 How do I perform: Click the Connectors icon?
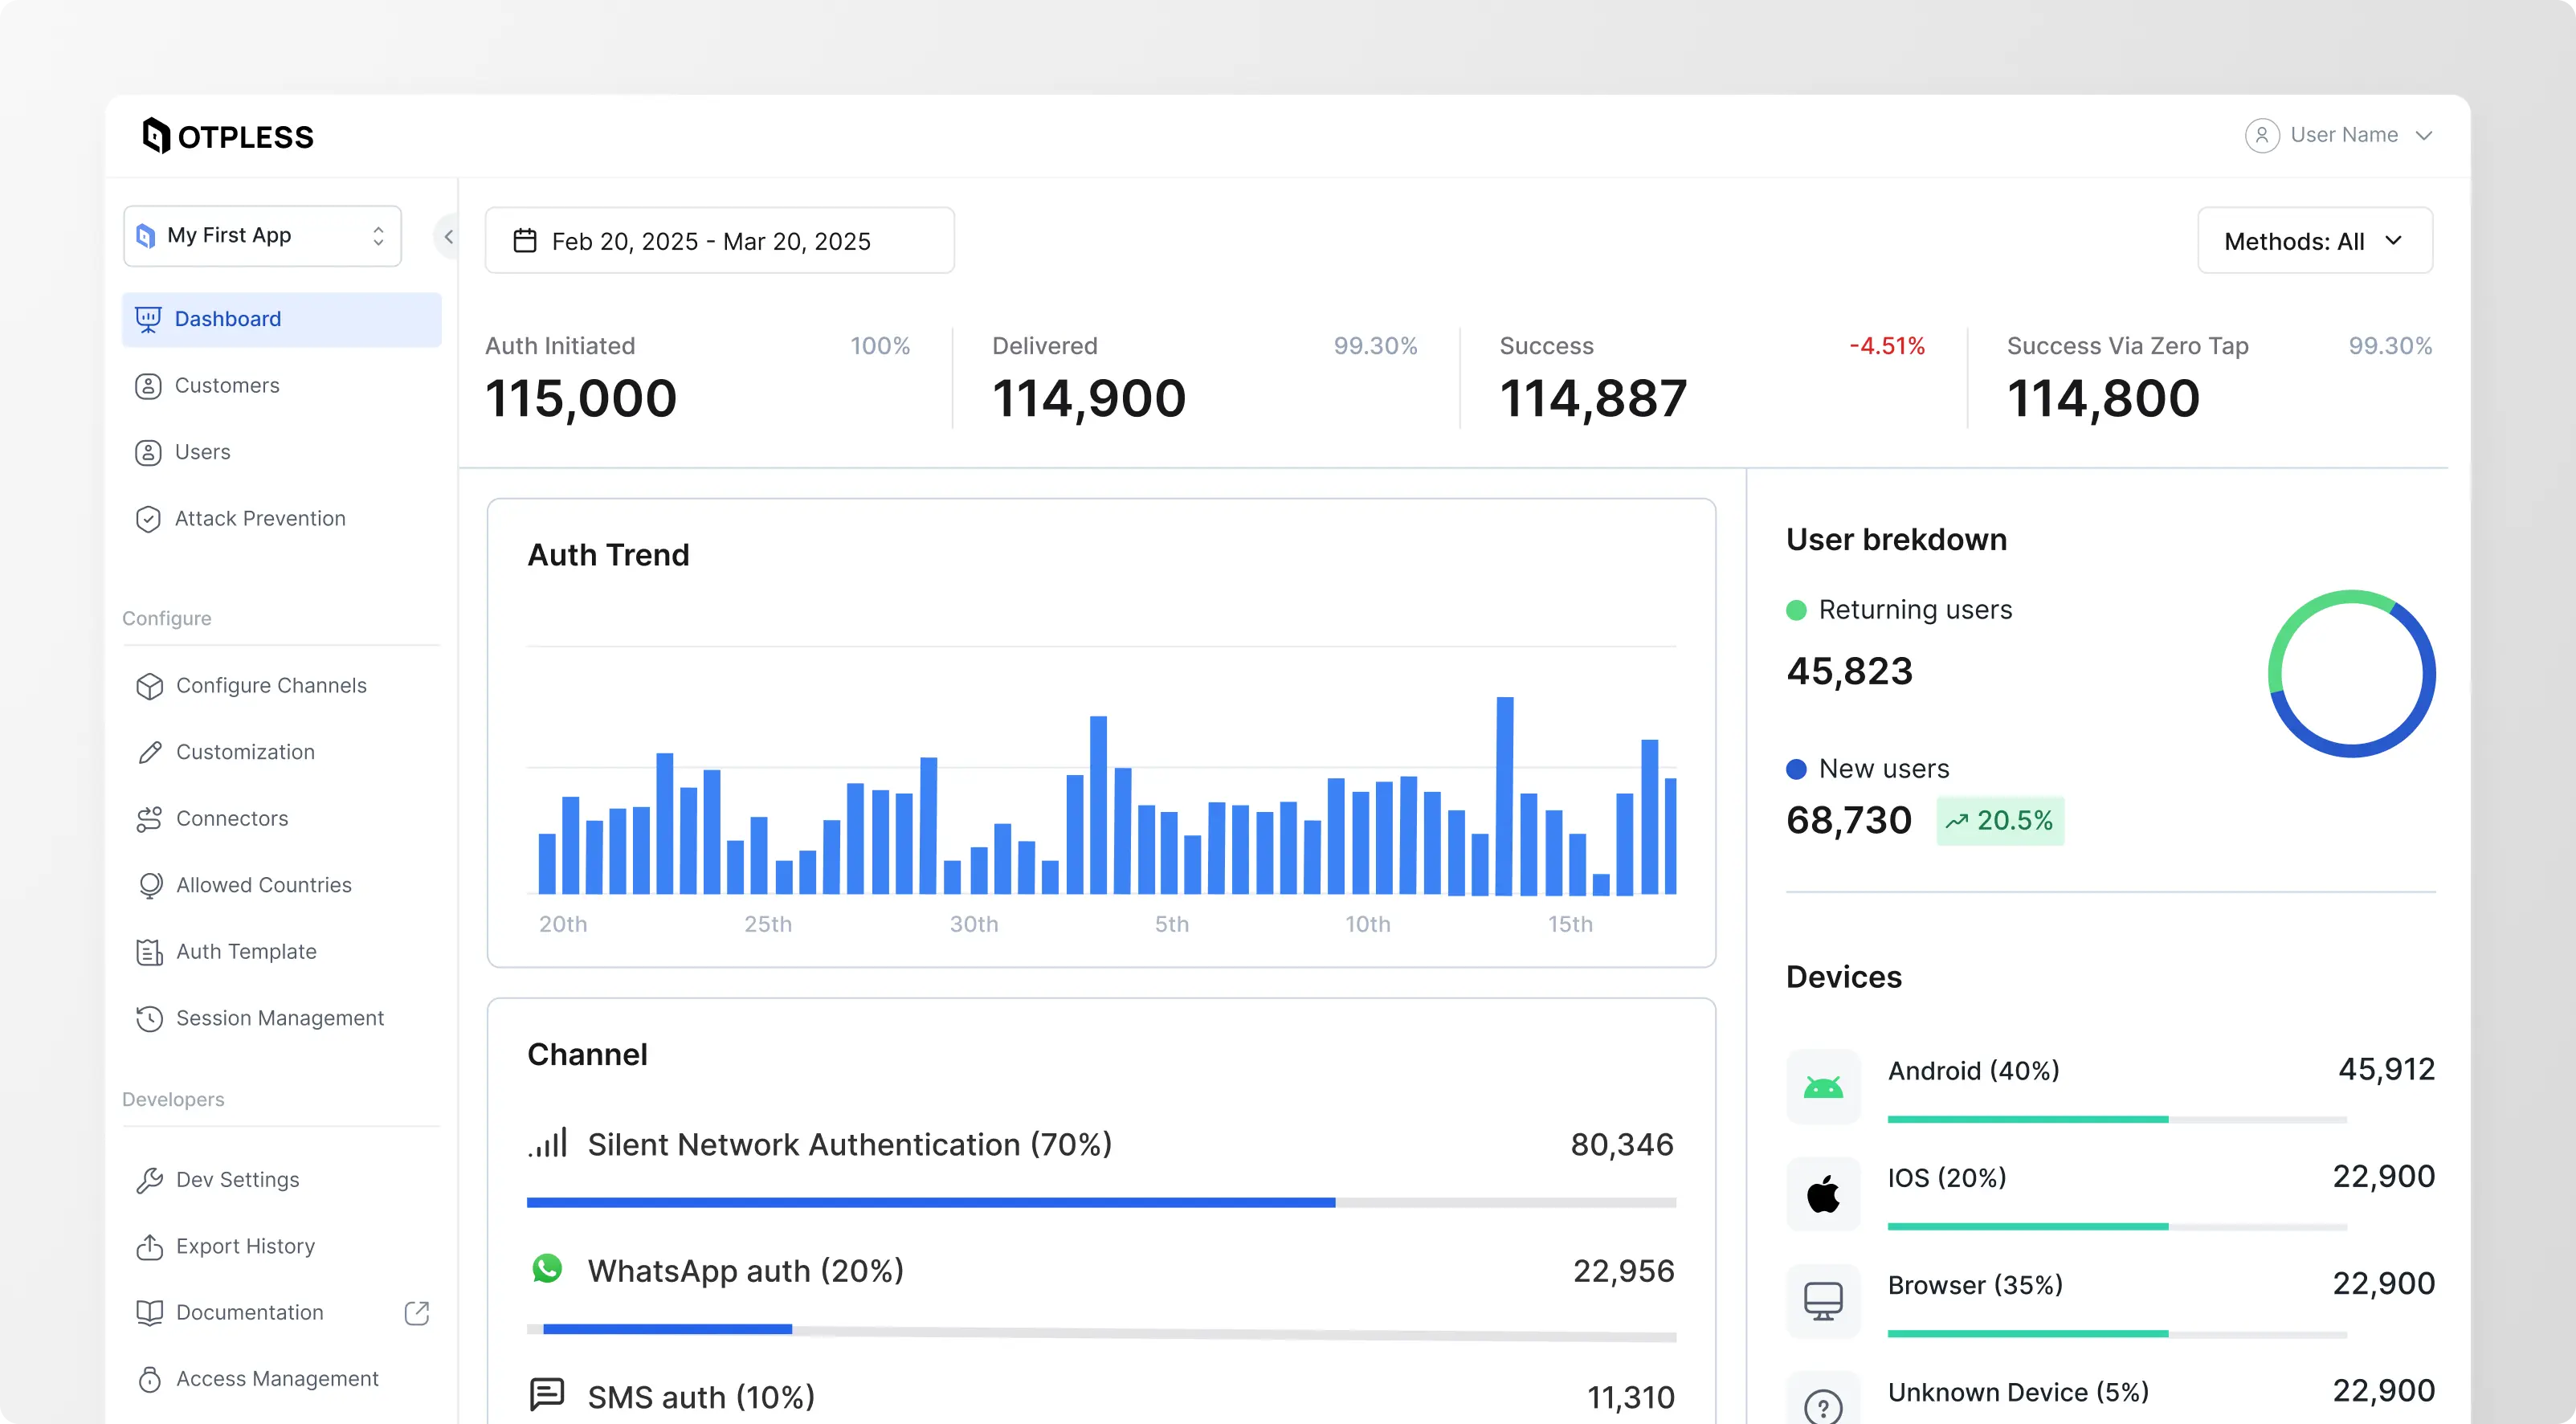149,819
